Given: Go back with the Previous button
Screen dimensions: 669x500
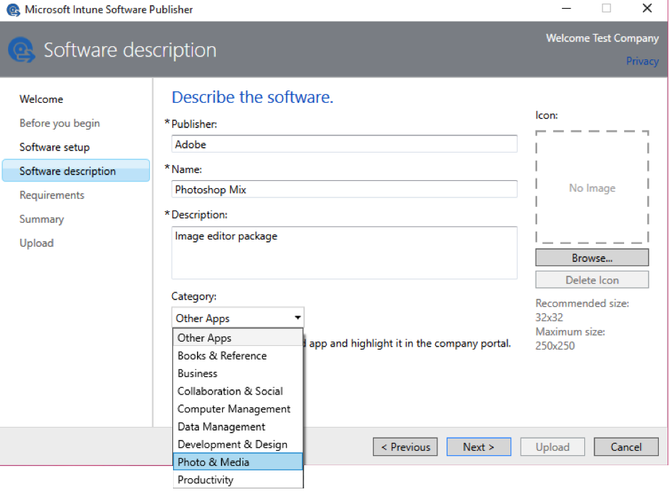Looking at the screenshot, I should [405, 447].
